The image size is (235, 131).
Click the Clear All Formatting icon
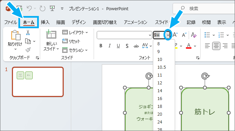coord(193,35)
